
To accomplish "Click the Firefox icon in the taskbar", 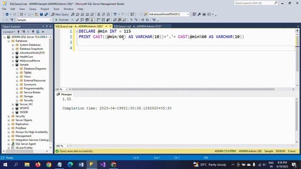I will pyautogui.click(x=38, y=165).
